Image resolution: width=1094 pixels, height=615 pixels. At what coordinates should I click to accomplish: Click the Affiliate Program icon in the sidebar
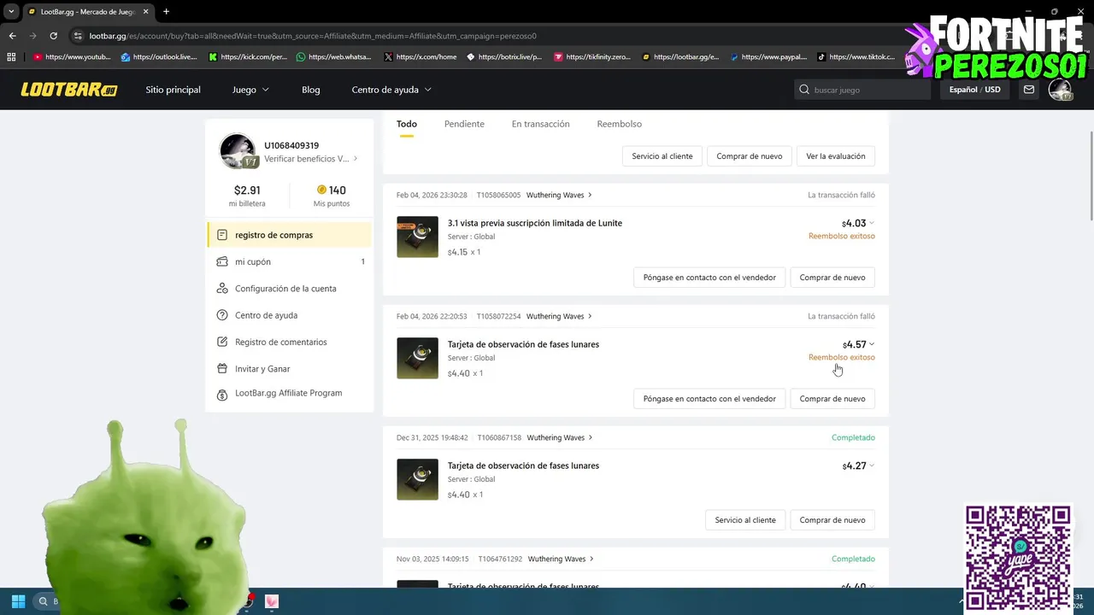pos(222,395)
